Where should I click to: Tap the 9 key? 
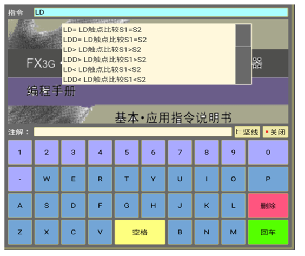(233, 152)
